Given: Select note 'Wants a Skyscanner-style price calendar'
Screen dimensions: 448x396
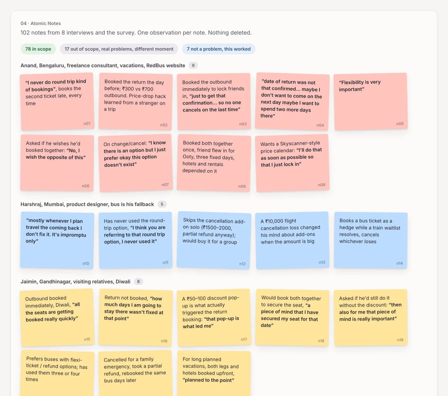Looking at the screenshot, I should pos(293,163).
